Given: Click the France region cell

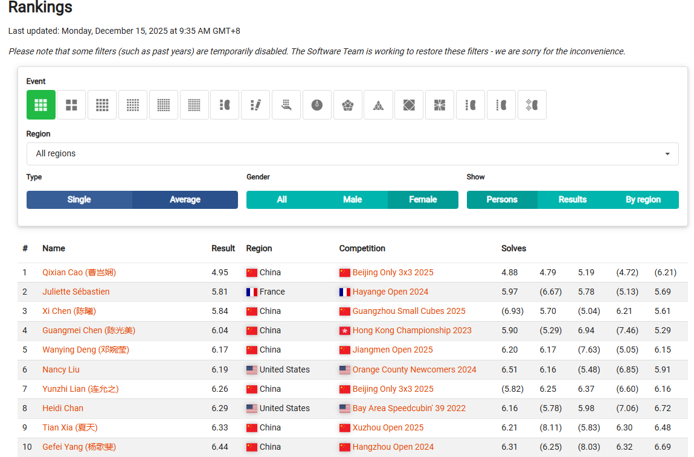Looking at the screenshot, I should coord(266,292).
